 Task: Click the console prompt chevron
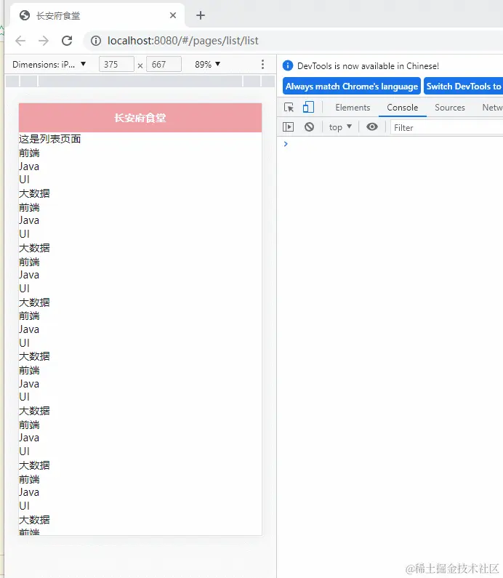pos(286,144)
